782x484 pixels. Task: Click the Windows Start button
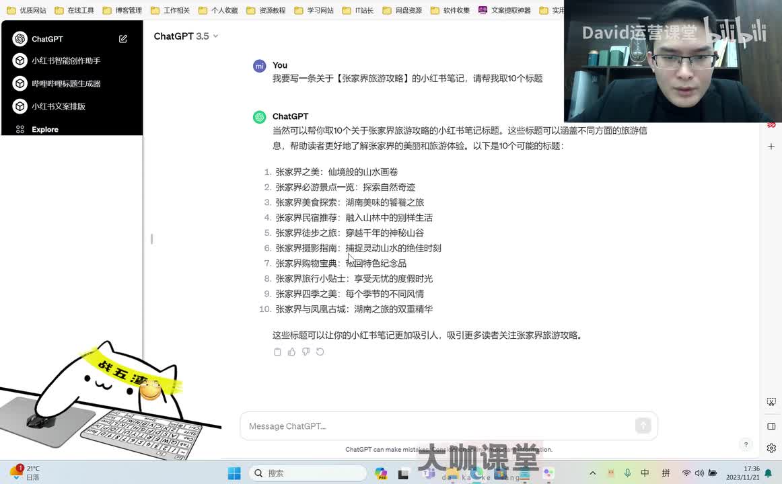[234, 473]
